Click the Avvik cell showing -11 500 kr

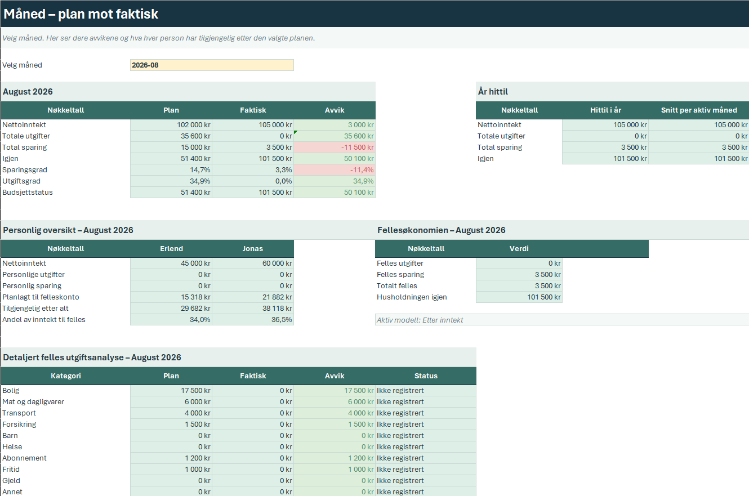pyautogui.click(x=335, y=148)
